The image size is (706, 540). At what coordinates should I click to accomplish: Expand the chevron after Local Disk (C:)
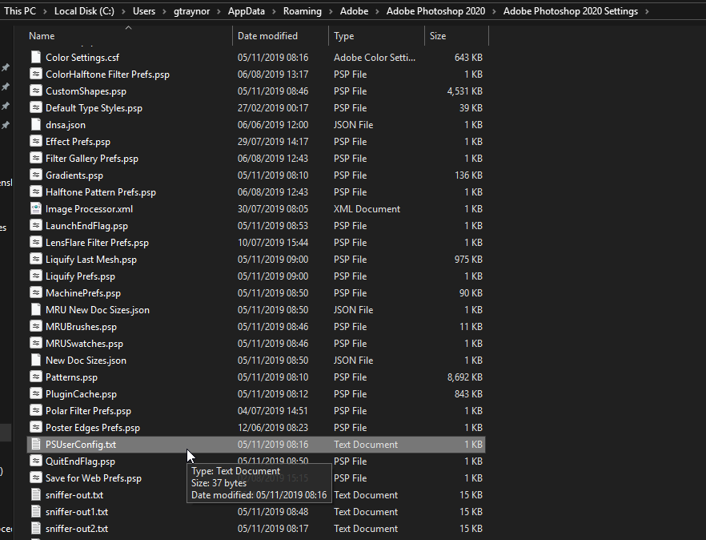click(x=123, y=11)
